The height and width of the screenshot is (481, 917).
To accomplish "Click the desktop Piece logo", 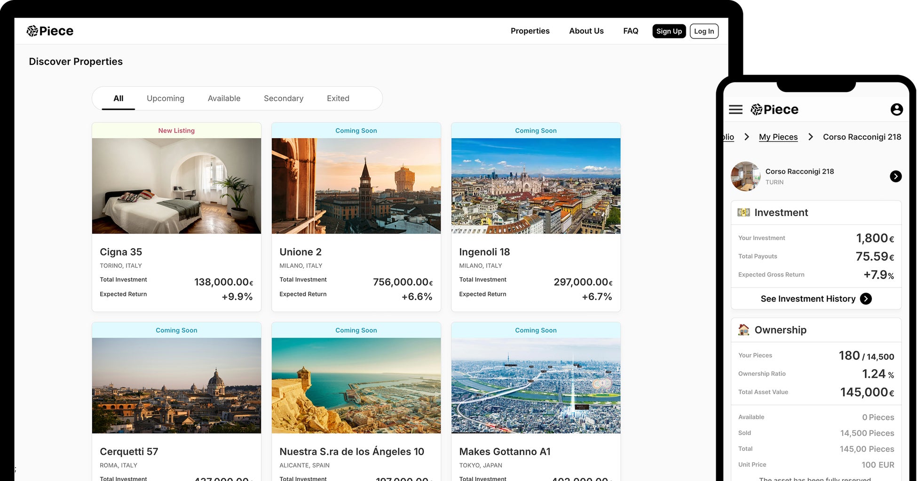I will (50, 31).
